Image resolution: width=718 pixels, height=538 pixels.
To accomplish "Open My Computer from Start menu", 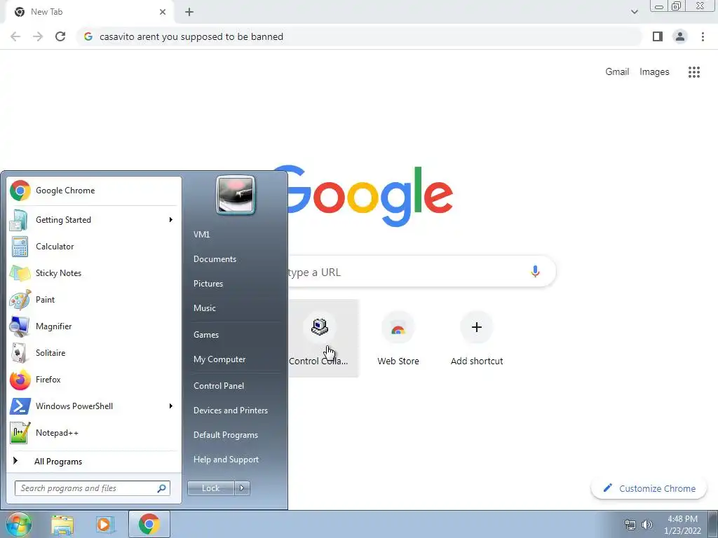I will [219, 359].
